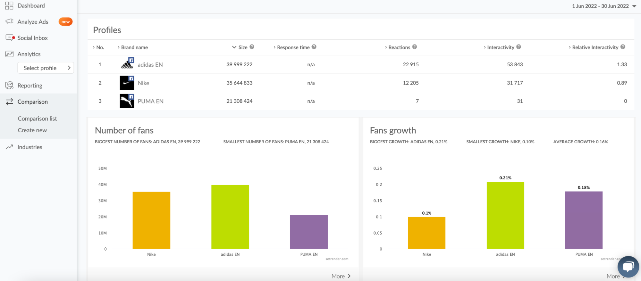Screen dimensions: 641x281
Task: Click the Social Inbox message icon
Action: pyautogui.click(x=10, y=38)
